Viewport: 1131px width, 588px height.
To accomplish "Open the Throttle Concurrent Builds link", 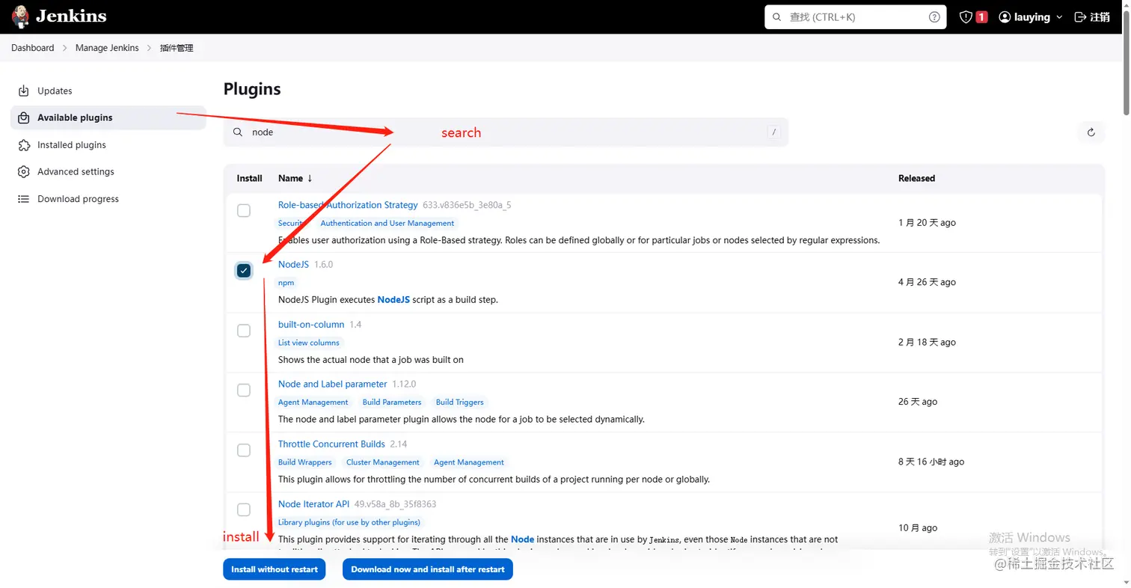I will [x=331, y=444].
